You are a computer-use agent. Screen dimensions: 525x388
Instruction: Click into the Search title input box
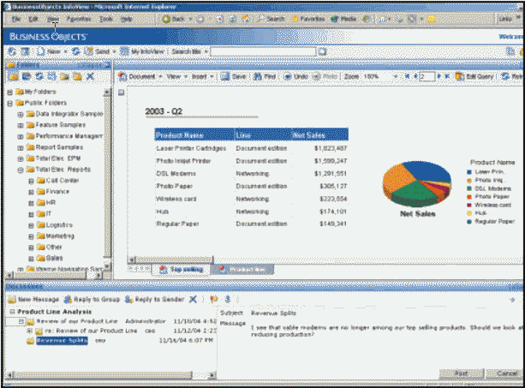pos(263,51)
